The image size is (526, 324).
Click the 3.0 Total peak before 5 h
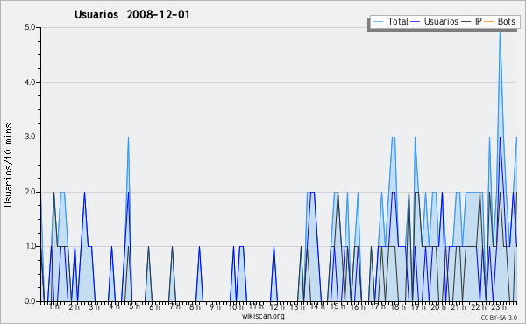(x=128, y=138)
